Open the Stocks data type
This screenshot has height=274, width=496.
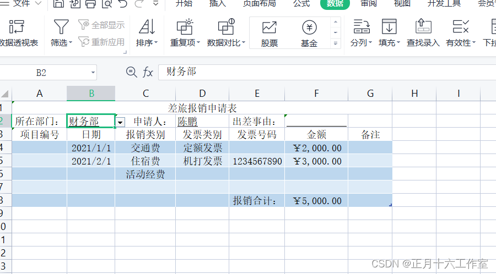(x=269, y=33)
